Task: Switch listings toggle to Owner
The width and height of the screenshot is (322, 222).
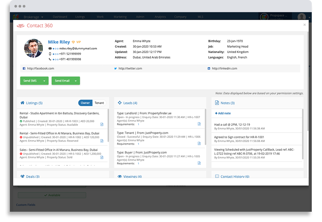Action: pyautogui.click(x=85, y=103)
